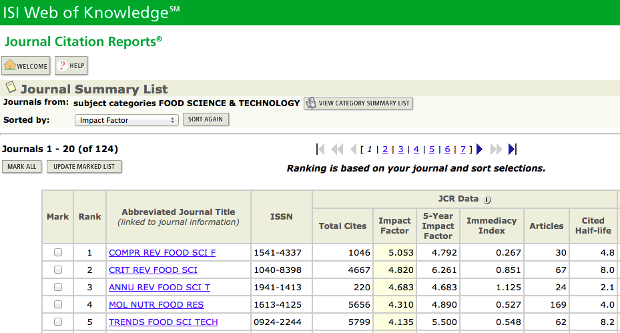Click the Journal Summary List note icon
The height and width of the screenshot is (333, 620).
[x=11, y=87]
